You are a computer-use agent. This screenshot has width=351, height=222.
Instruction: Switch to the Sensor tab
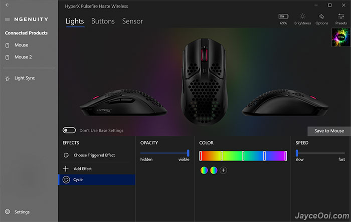point(132,21)
